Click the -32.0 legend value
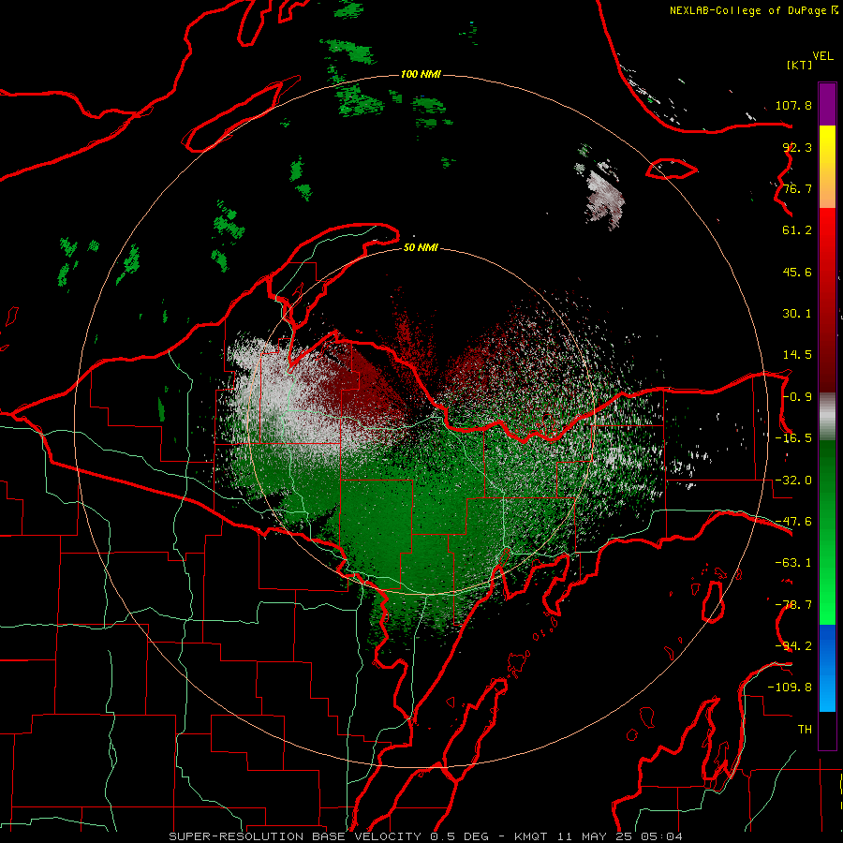Viewport: 843px width, 843px height. coord(793,481)
